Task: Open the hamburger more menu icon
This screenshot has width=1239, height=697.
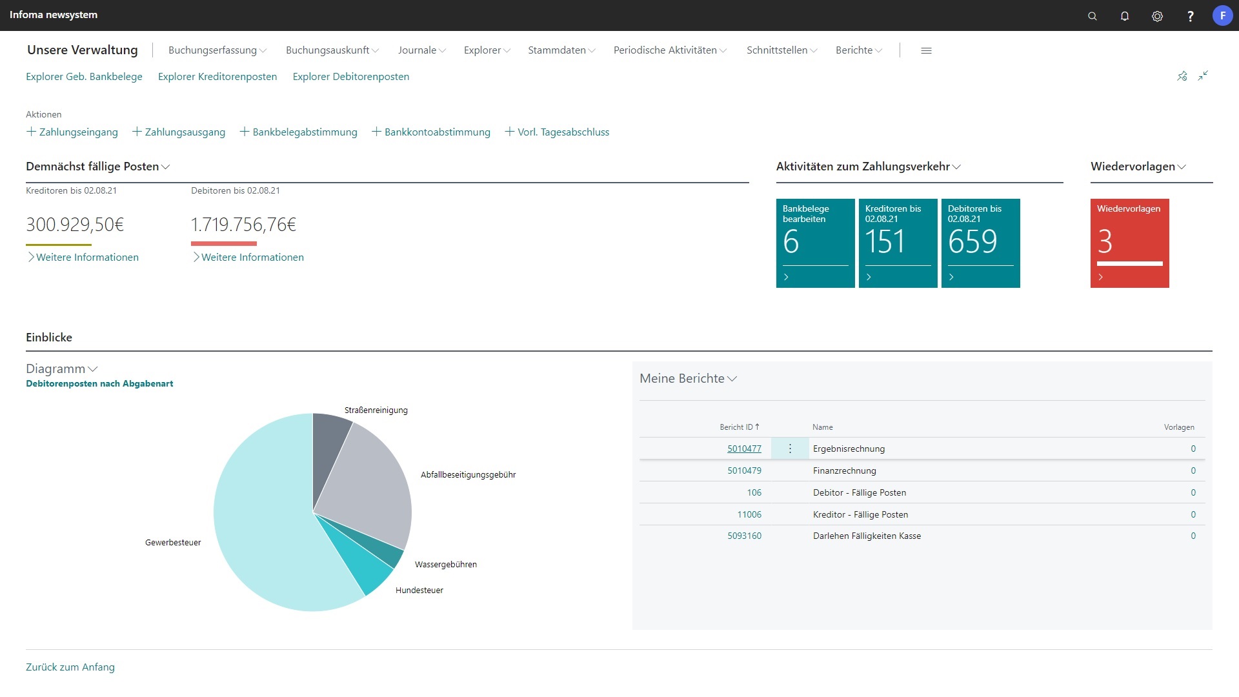Action: [x=926, y=50]
